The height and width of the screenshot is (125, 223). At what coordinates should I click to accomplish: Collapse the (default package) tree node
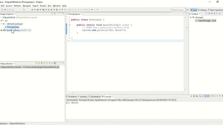click(1, 24)
